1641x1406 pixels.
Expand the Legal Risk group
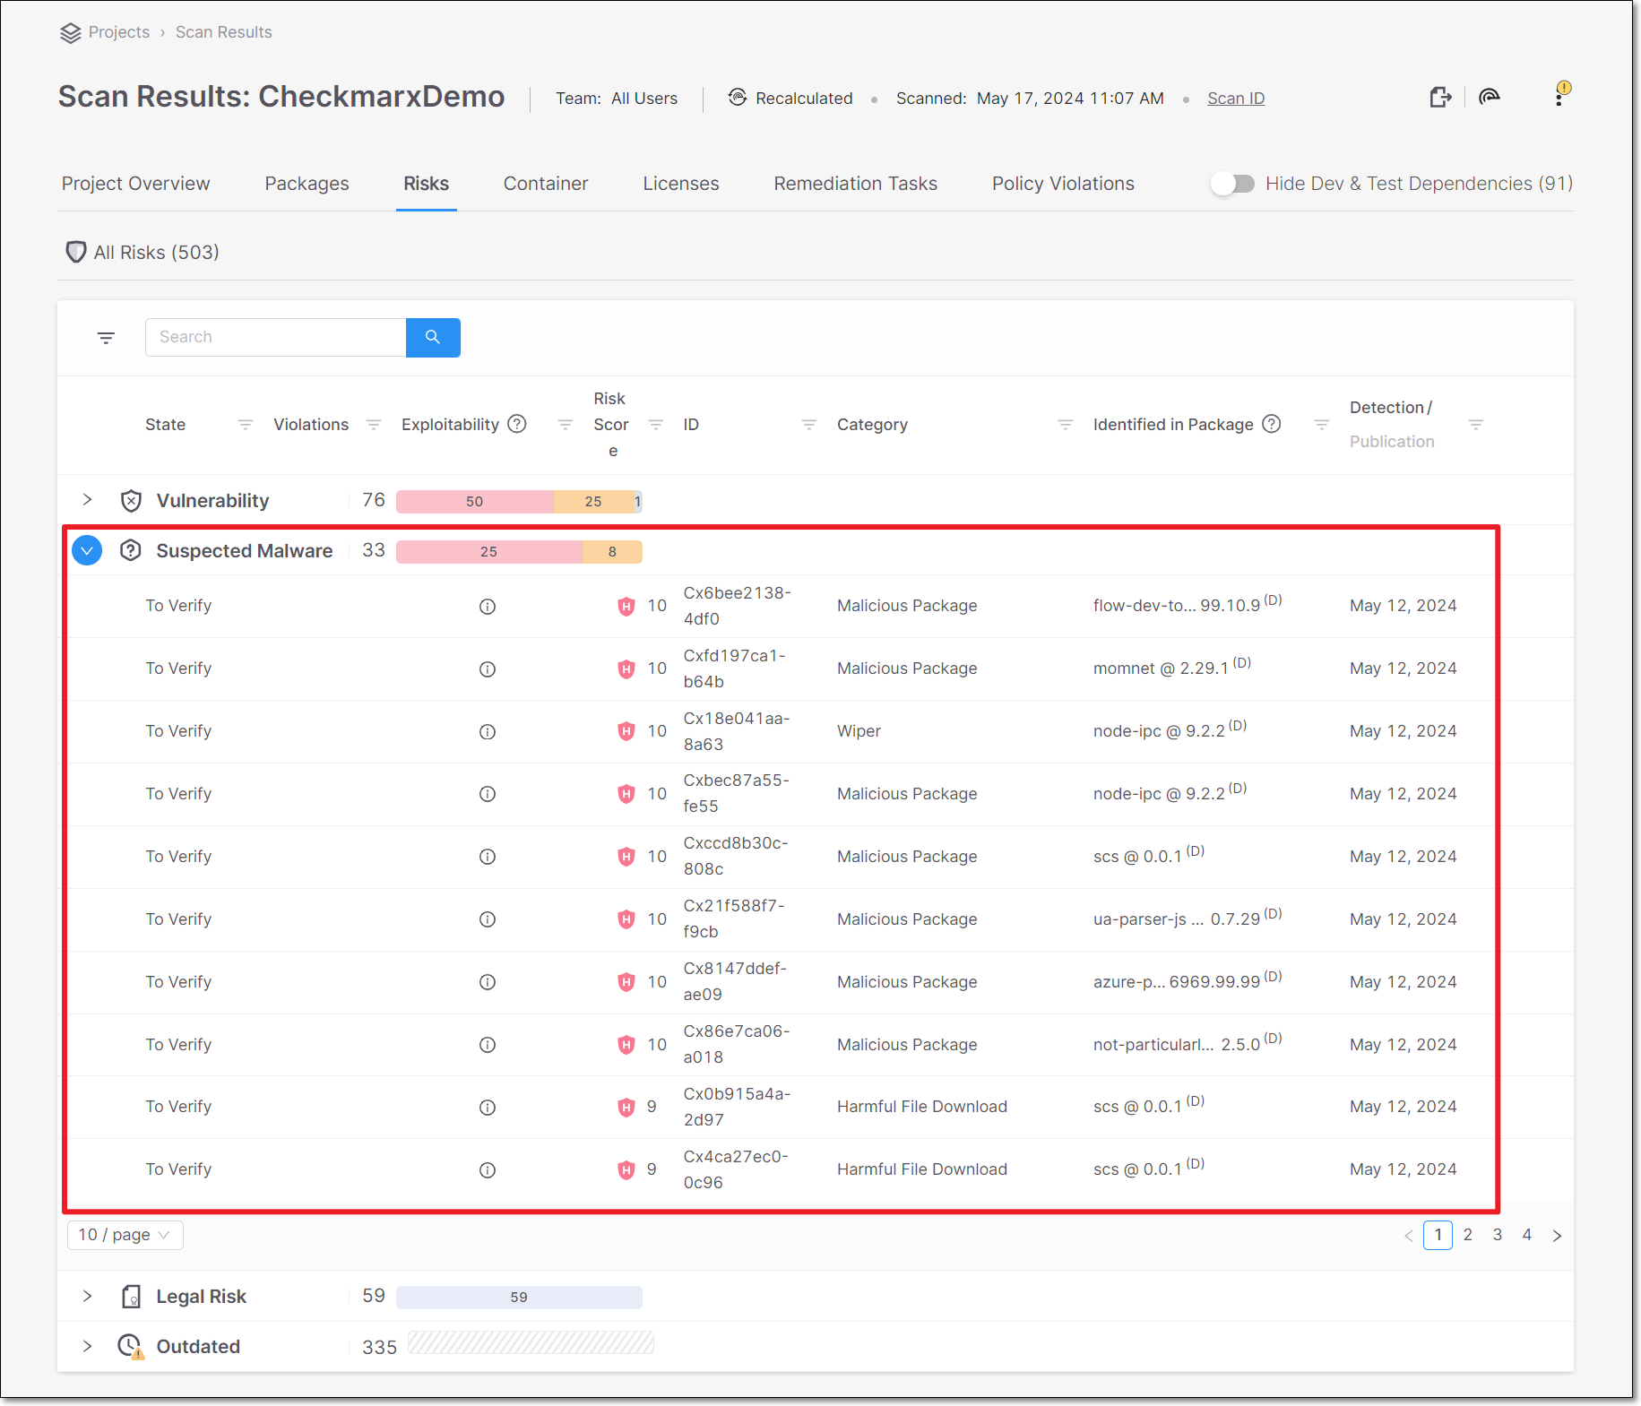[87, 1297]
